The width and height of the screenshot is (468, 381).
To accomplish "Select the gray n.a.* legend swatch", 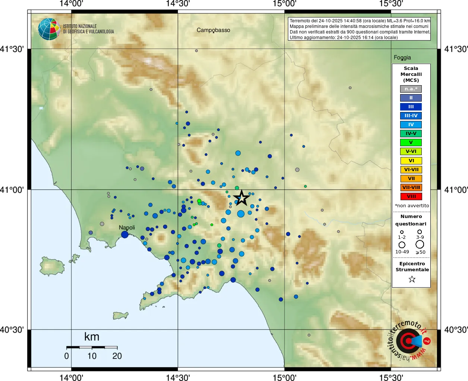I will point(411,89).
